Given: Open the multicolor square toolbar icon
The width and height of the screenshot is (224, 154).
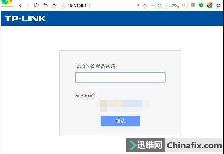Looking at the screenshot, I should pos(209,5).
